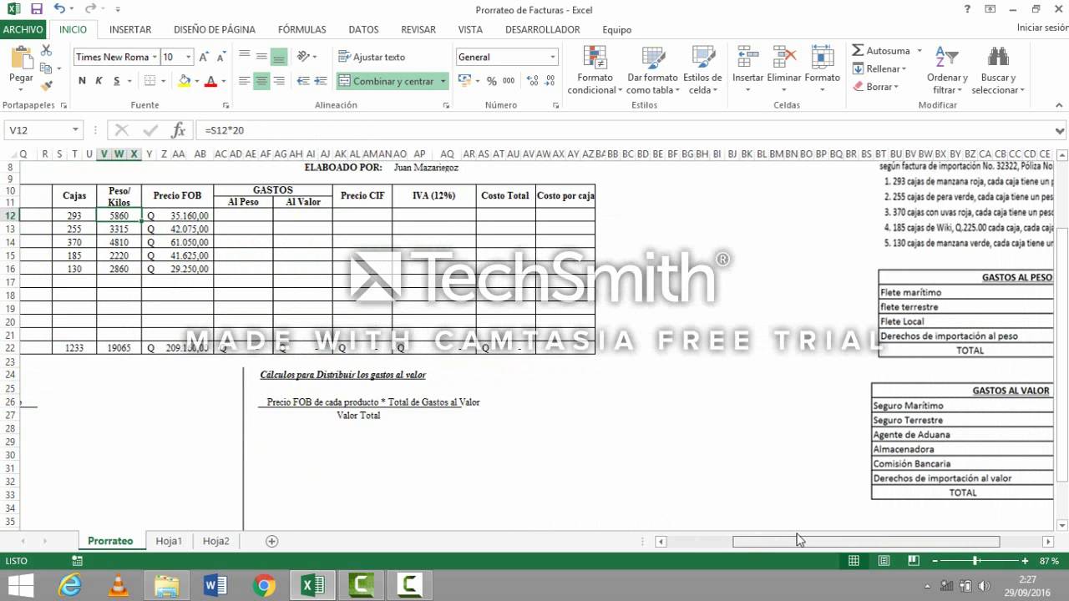1069x601 pixels.
Task: Switch to the INSERTAR tab
Action: 130,29
